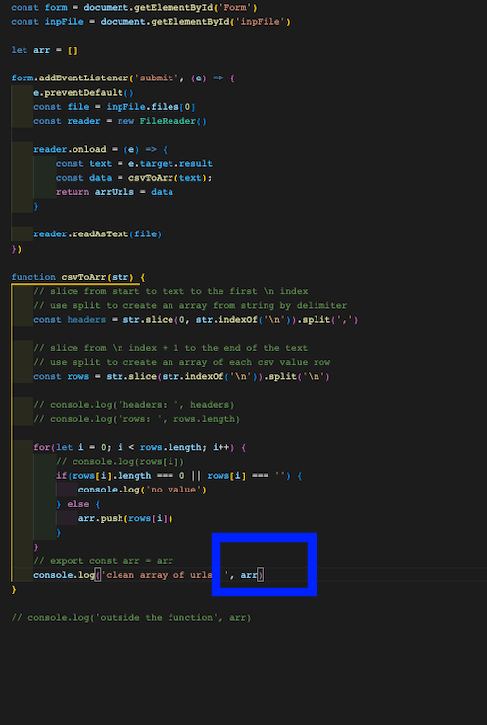Click the 'for(let i = 0' loop header

tap(139, 447)
